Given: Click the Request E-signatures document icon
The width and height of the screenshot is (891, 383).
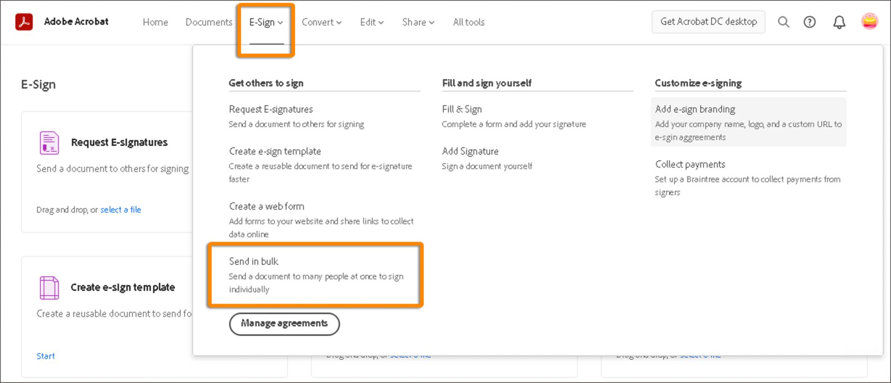Looking at the screenshot, I should click(x=49, y=143).
